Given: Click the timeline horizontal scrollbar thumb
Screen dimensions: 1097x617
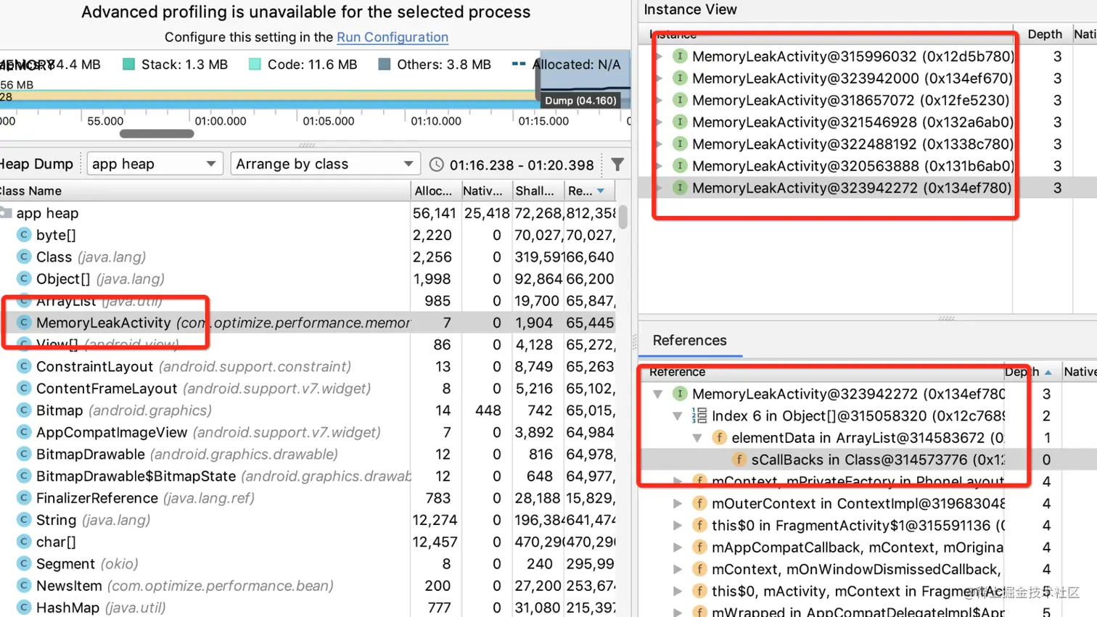Looking at the screenshot, I should pos(157,133).
